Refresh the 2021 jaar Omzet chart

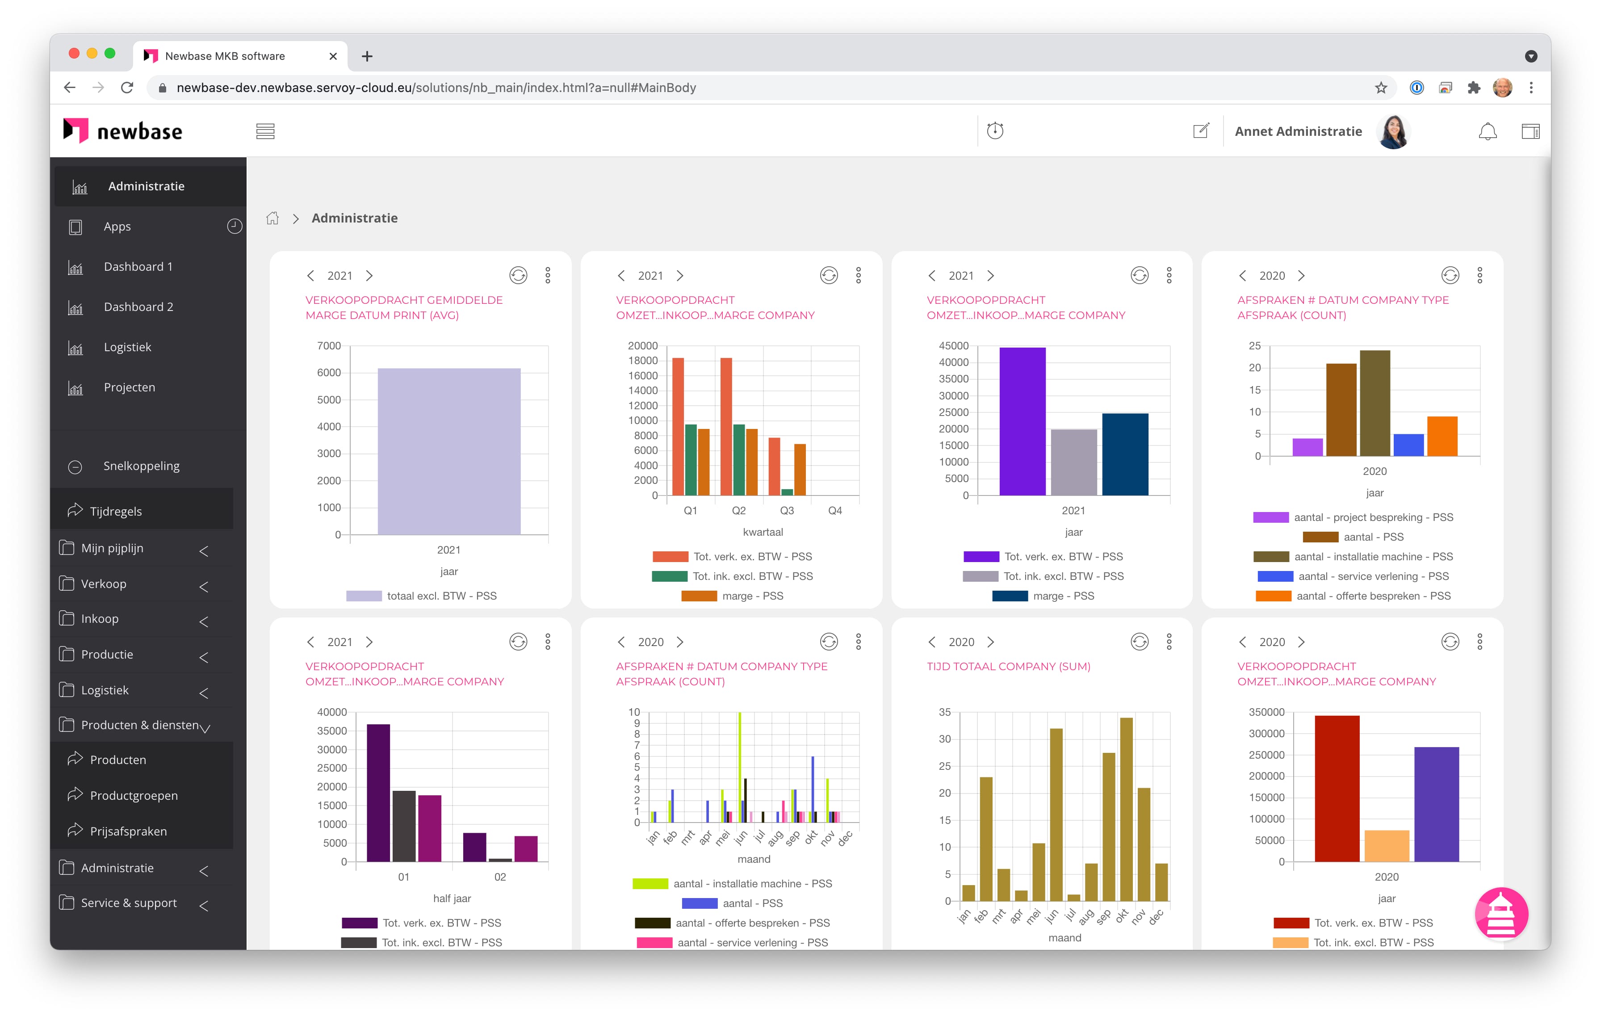coord(1140,275)
